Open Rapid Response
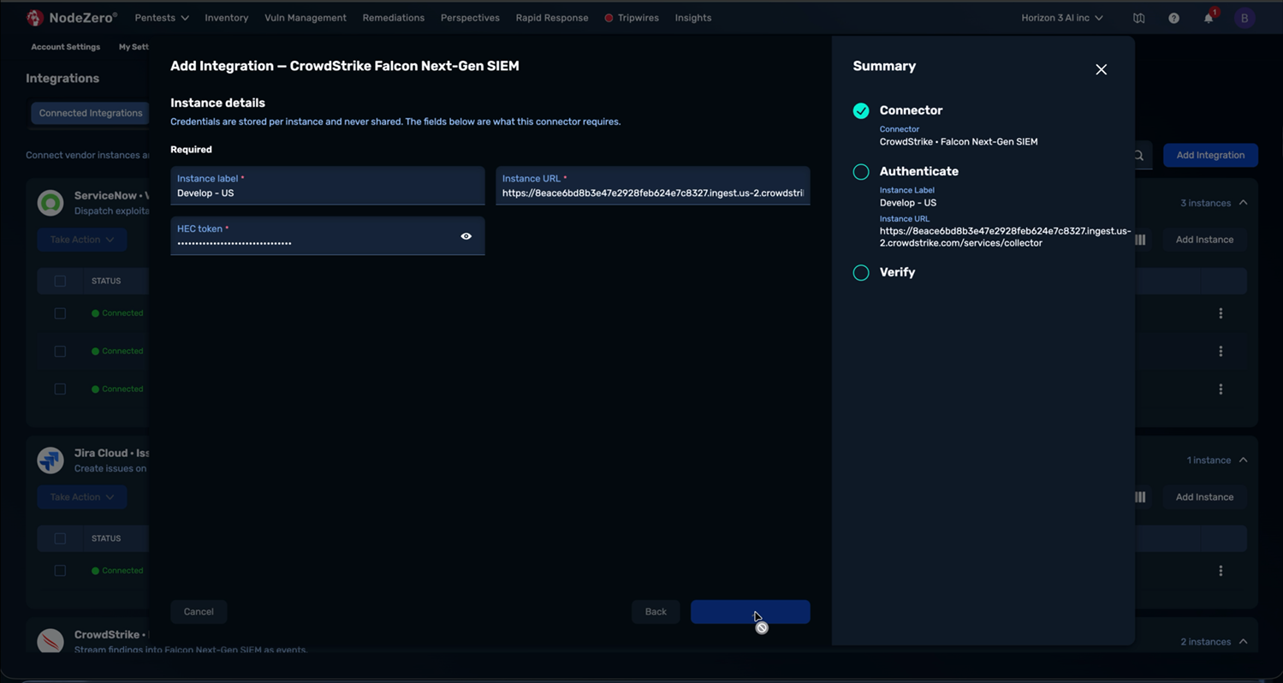This screenshot has height=683, width=1283. [x=552, y=18]
